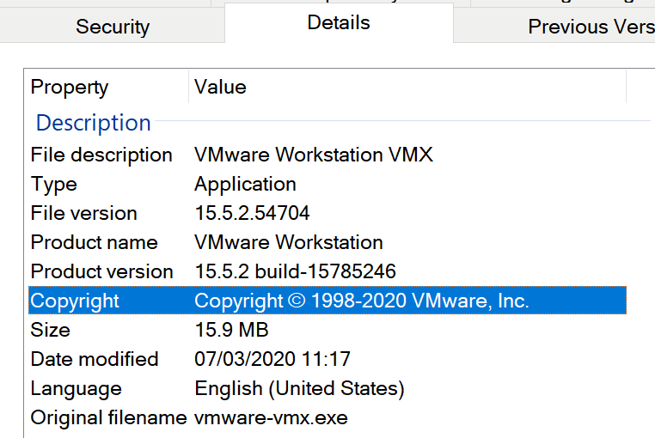Viewport: 655px width, 438px height.
Task: Open the Details tab
Action: click(339, 23)
